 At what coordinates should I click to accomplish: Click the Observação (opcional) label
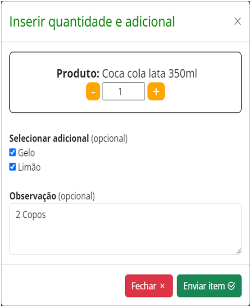coord(52,196)
